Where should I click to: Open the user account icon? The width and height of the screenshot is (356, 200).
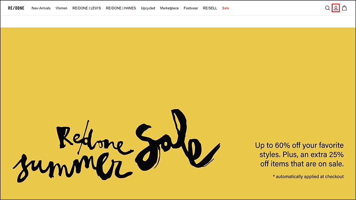336,8
